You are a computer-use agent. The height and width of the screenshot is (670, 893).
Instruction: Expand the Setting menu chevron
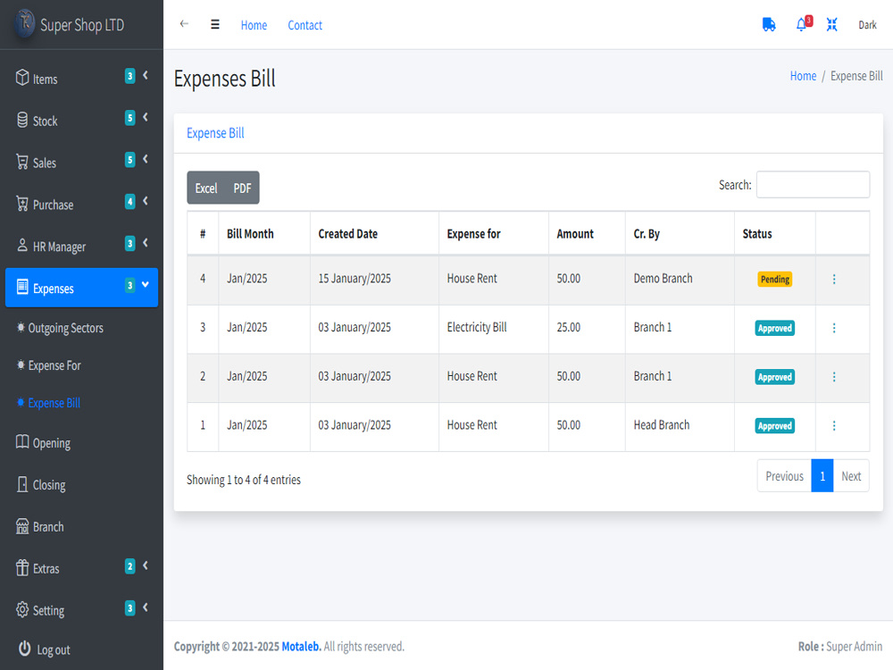146,607
